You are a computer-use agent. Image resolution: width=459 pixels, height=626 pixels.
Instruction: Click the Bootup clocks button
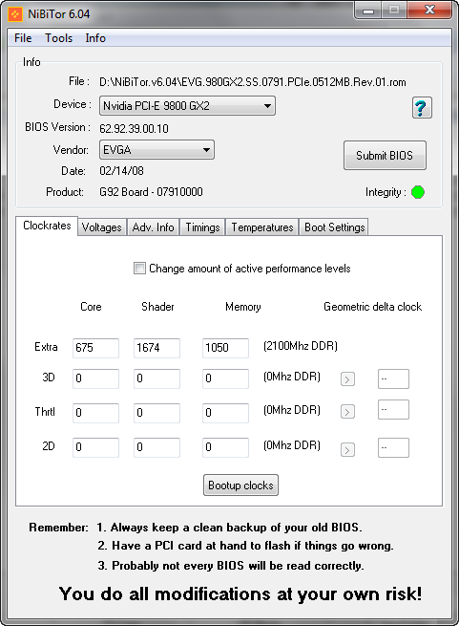240,486
